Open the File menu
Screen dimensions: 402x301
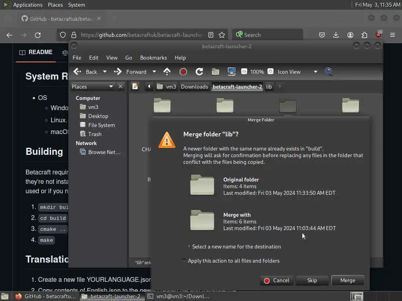click(x=77, y=58)
